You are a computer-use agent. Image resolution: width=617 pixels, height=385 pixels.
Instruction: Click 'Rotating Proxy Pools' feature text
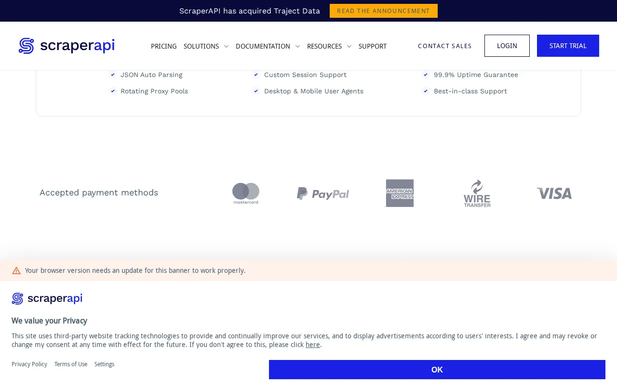click(154, 91)
